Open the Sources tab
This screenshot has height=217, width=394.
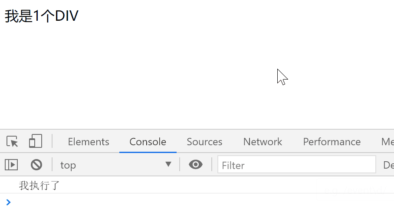(x=204, y=142)
